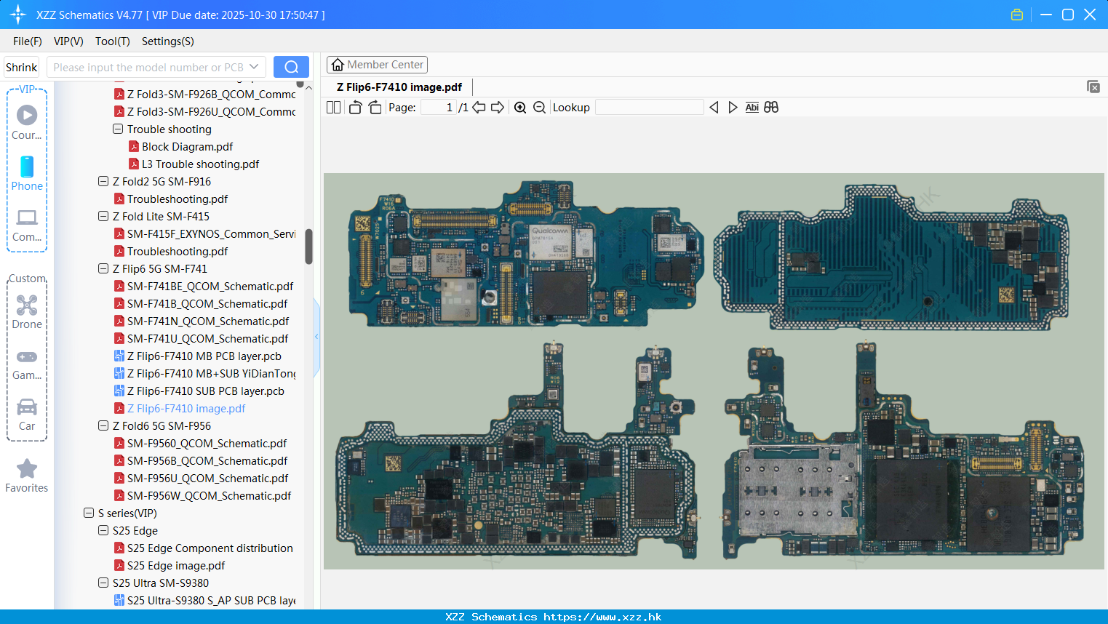Rotate the page counterclockwise
This screenshot has height=624, width=1108.
click(x=355, y=107)
